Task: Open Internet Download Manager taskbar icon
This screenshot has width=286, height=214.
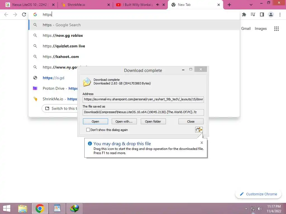Action: [75, 208]
